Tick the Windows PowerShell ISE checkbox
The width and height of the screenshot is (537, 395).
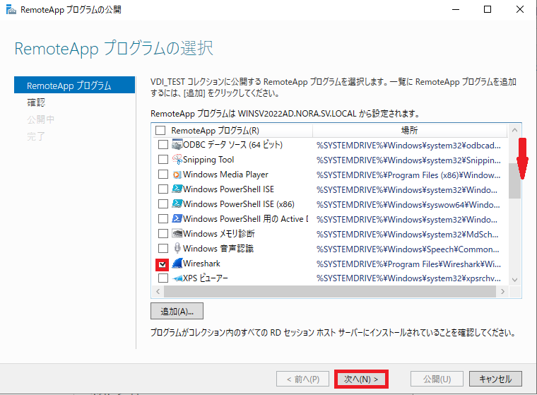pyautogui.click(x=163, y=189)
